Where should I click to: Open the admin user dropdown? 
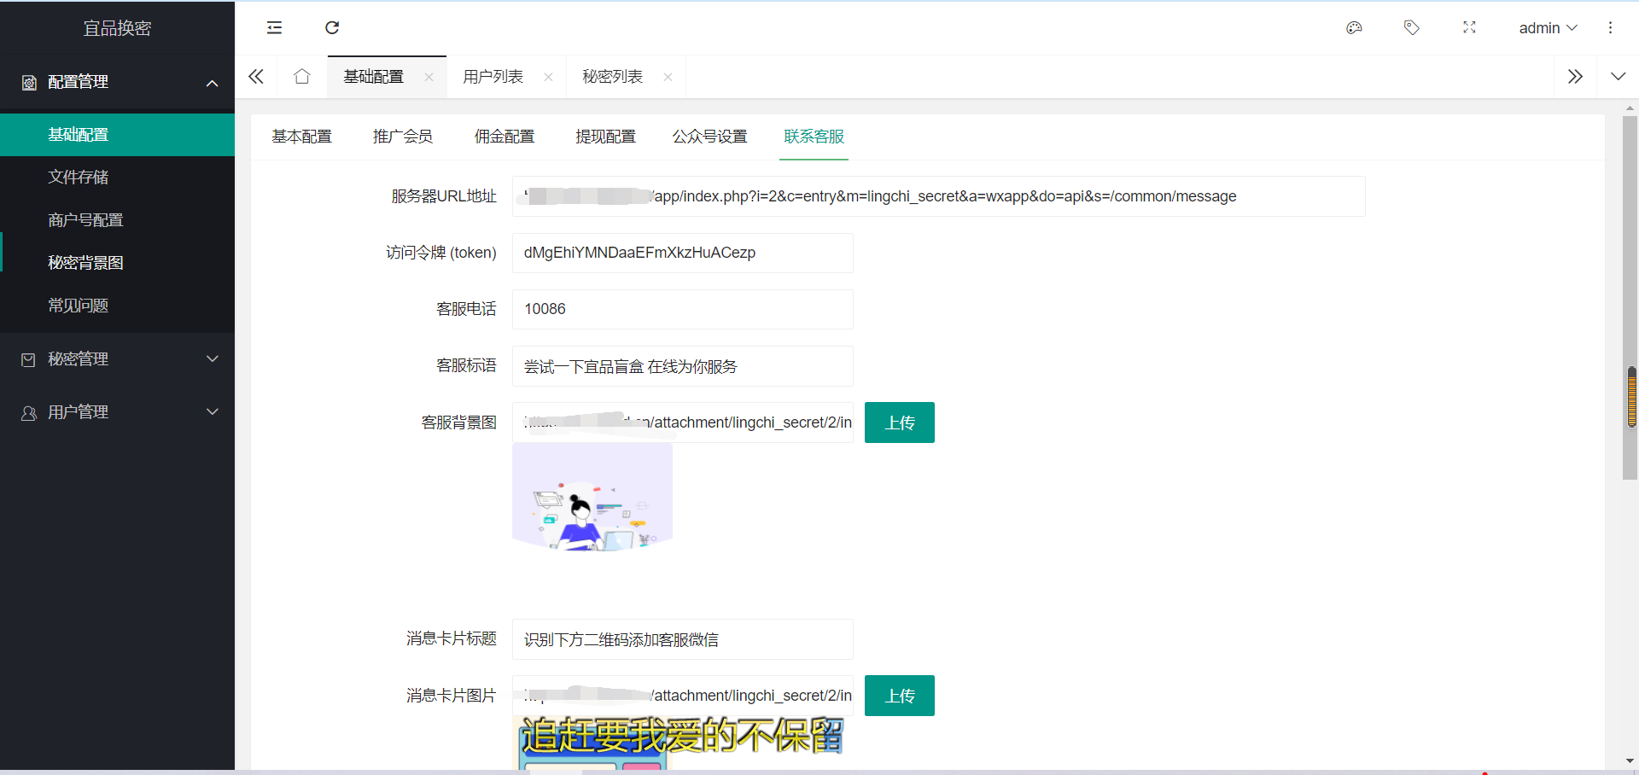coord(1547,28)
